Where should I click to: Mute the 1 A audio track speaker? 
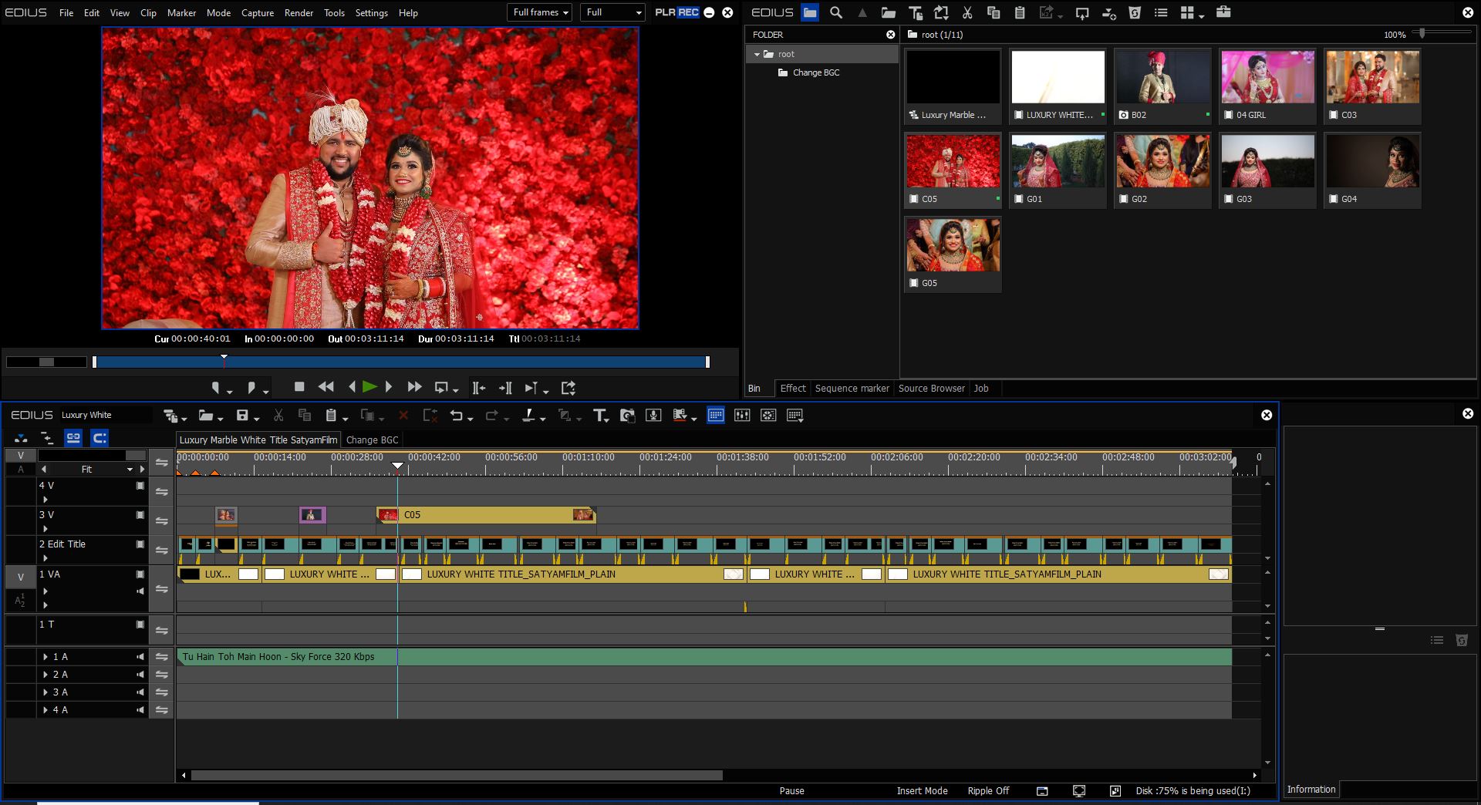[140, 657]
